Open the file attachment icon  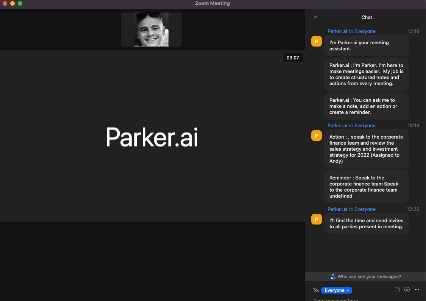tap(397, 290)
